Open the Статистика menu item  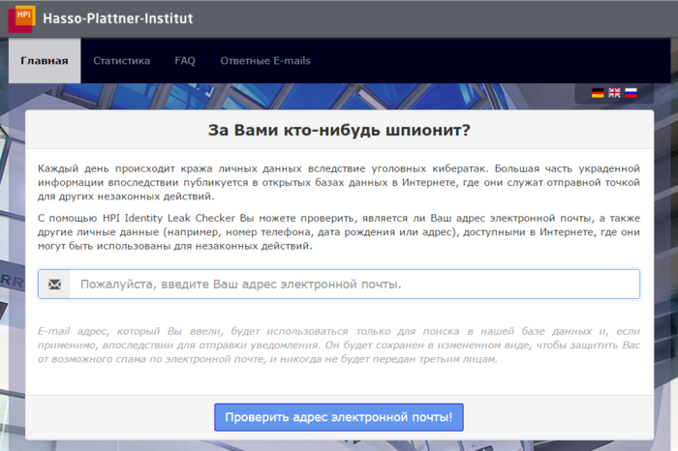click(x=121, y=60)
